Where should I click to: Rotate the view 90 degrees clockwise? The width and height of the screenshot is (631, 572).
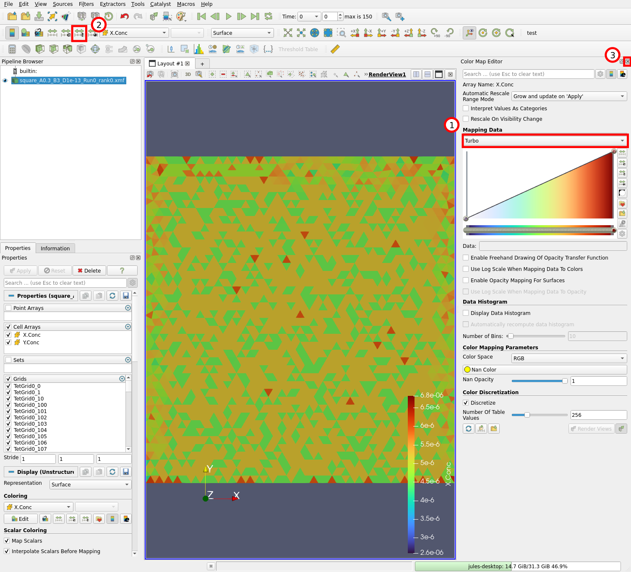[435, 33]
